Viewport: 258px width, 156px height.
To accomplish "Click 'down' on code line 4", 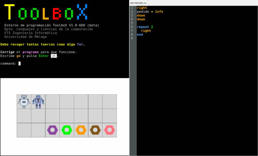I will click(x=141, y=19).
